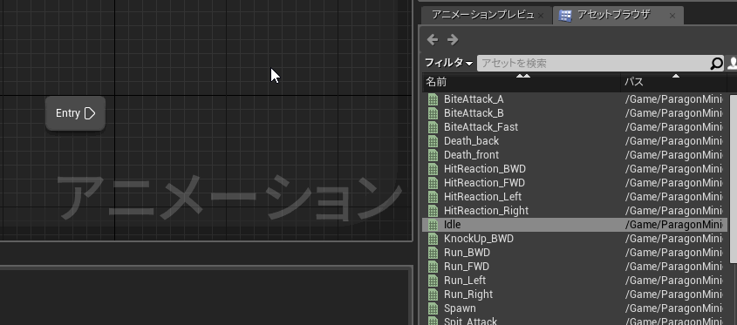The width and height of the screenshot is (737, 325).
Task: Click the asset browser grid tab icon
Action: 565,16
